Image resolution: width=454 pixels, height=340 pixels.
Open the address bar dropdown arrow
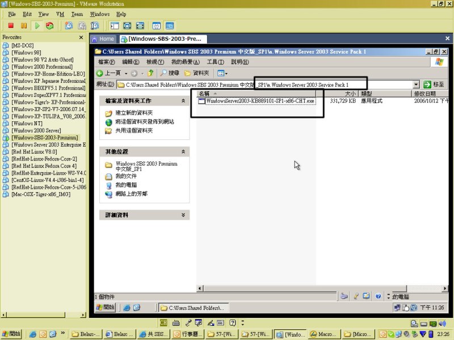point(416,84)
